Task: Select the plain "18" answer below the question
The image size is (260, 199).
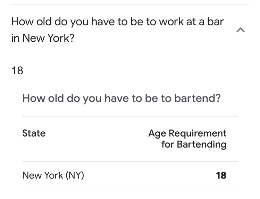Action: tap(17, 71)
